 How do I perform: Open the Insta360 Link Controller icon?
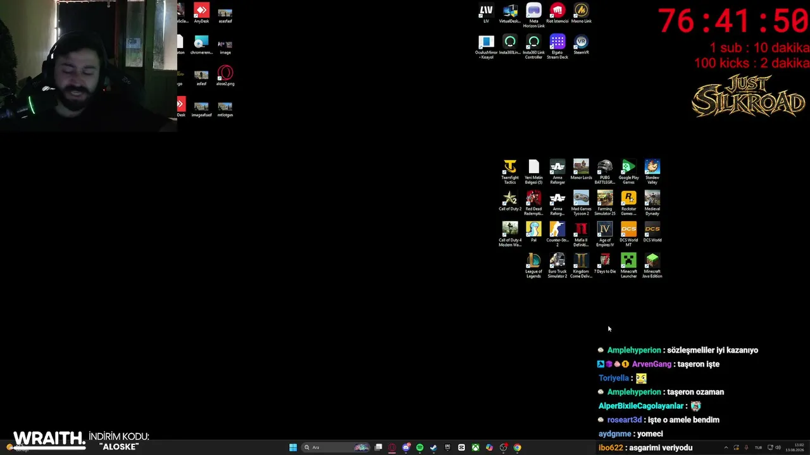point(533,47)
